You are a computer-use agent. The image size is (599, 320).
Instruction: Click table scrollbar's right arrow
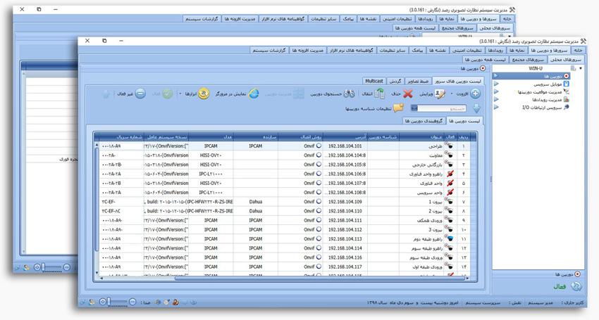tap(468, 279)
